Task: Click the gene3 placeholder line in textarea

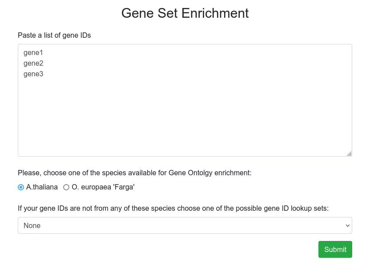Action: (x=33, y=74)
